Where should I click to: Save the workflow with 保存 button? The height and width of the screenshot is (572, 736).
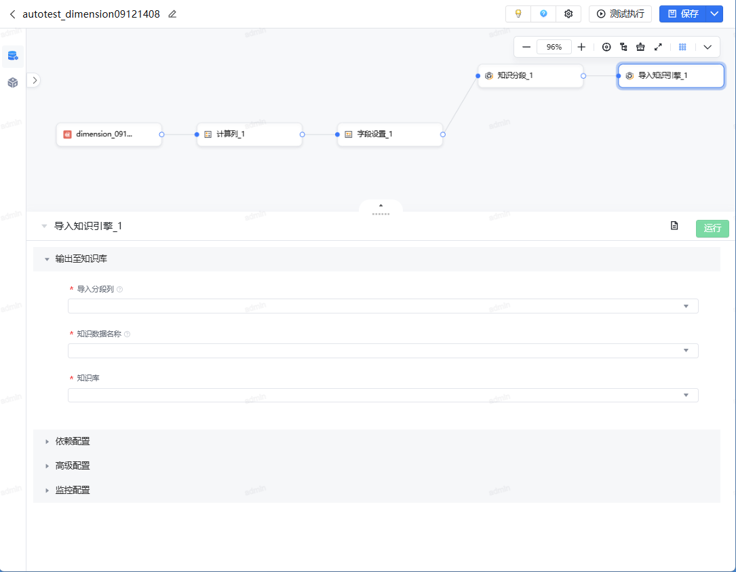click(x=682, y=14)
